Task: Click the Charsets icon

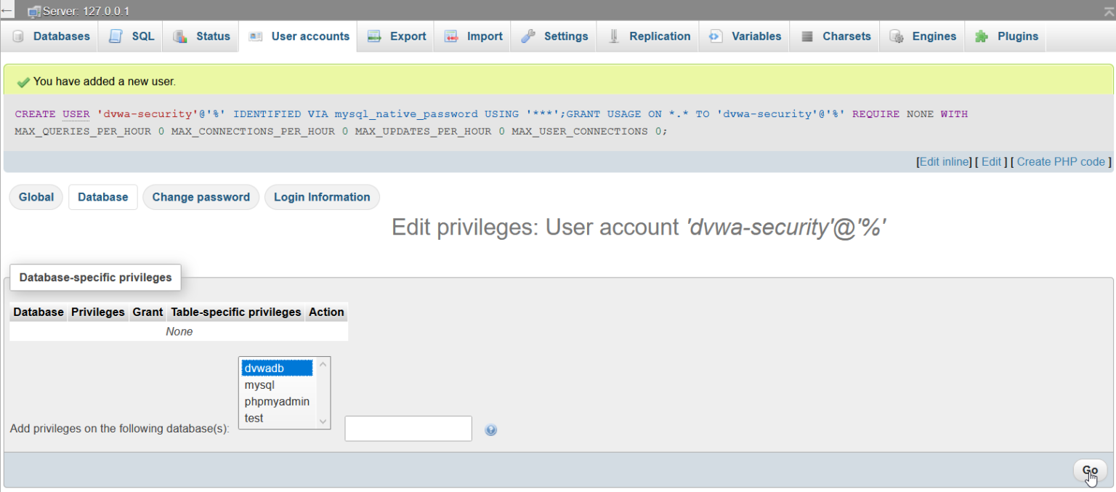Action: pyautogui.click(x=807, y=36)
